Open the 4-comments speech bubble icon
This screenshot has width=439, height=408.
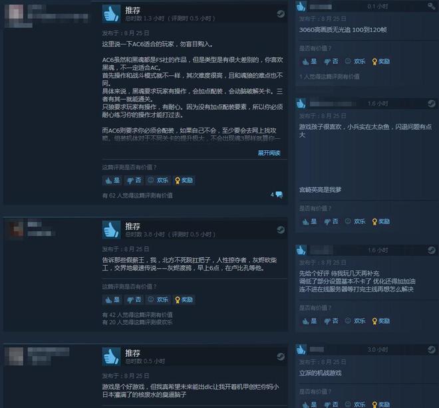[x=279, y=194]
